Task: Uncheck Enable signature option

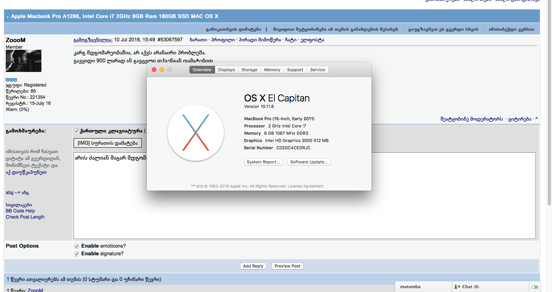Action: click(77, 254)
